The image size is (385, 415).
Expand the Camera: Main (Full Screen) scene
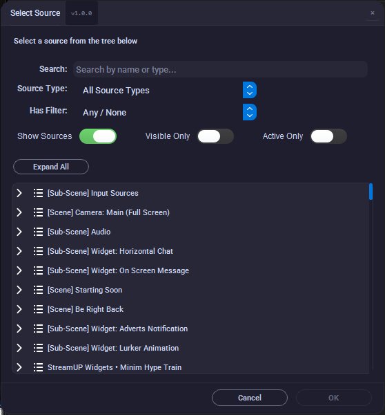(19, 212)
